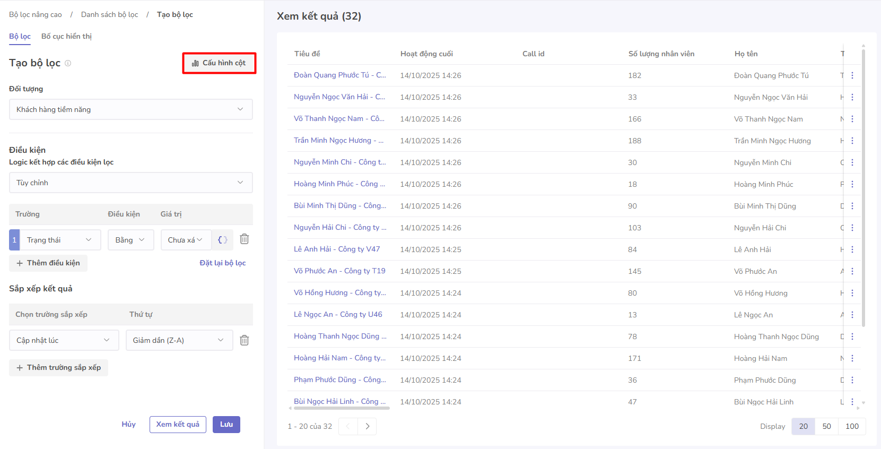Open row menu for Đoàn Quang Phước Tú
Image resolution: width=881 pixels, height=449 pixels.
coord(852,75)
